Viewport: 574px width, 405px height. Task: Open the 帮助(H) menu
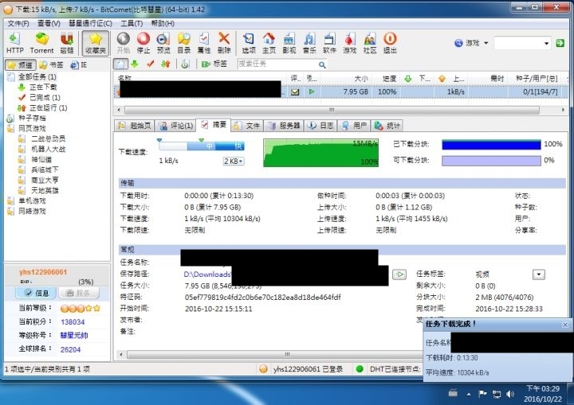163,23
